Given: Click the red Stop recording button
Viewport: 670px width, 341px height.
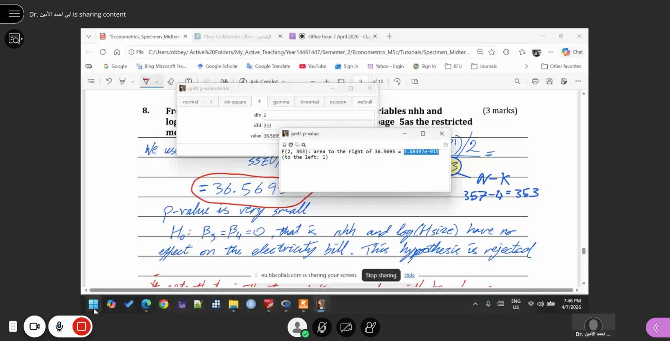Looking at the screenshot, I should (81, 327).
